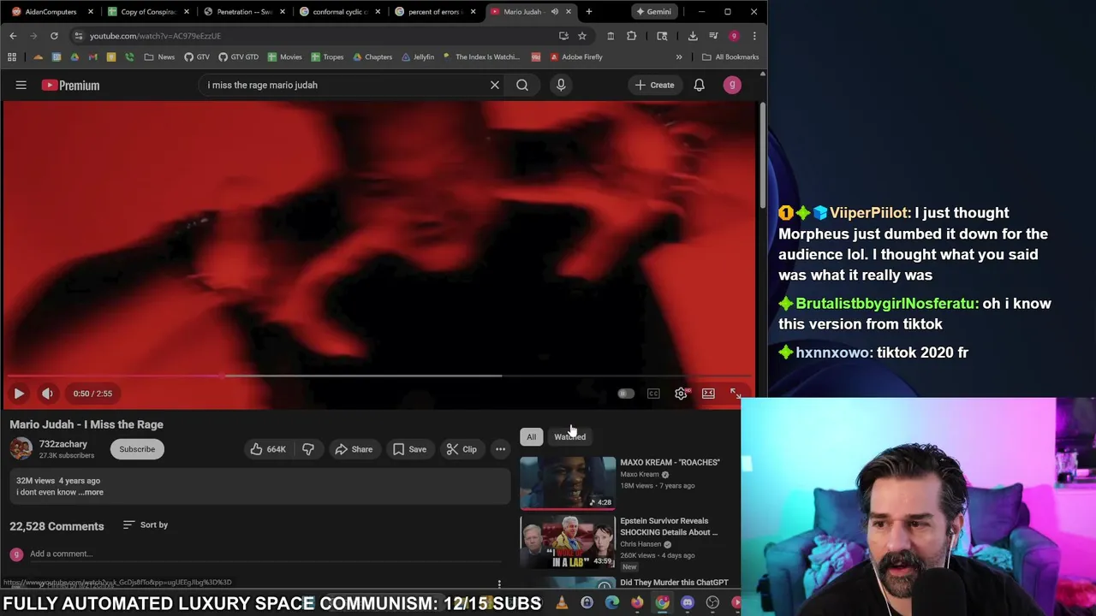Open Microsoft Edge from the taskbar

coord(612,603)
